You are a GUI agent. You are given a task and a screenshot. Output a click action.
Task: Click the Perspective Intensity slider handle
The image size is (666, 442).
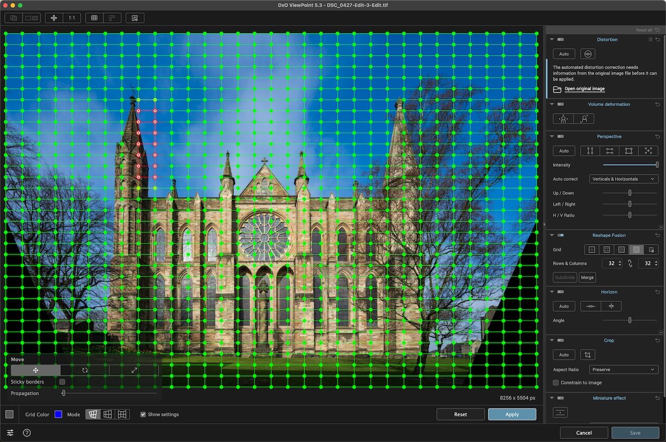[x=657, y=165]
